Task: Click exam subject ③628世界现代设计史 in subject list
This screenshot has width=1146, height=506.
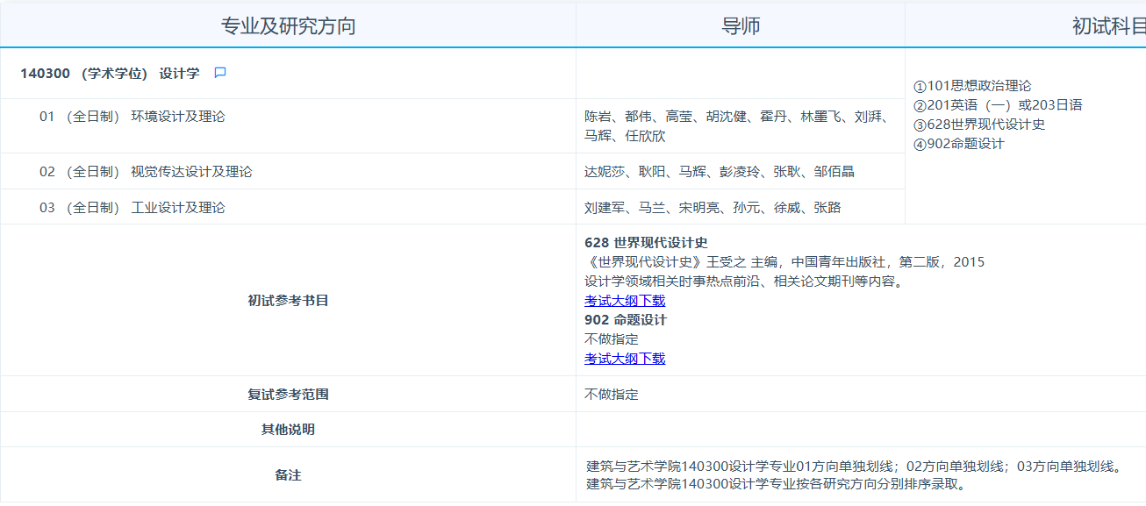Action: click(x=979, y=125)
